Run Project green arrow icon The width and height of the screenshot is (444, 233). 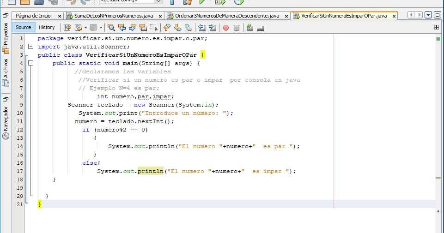coord(202,2)
